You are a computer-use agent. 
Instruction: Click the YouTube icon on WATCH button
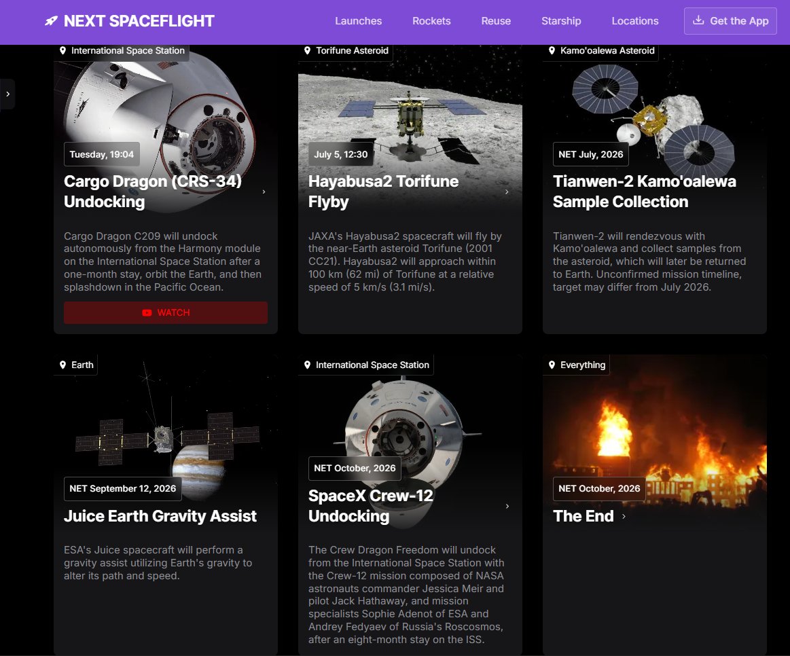coord(147,313)
